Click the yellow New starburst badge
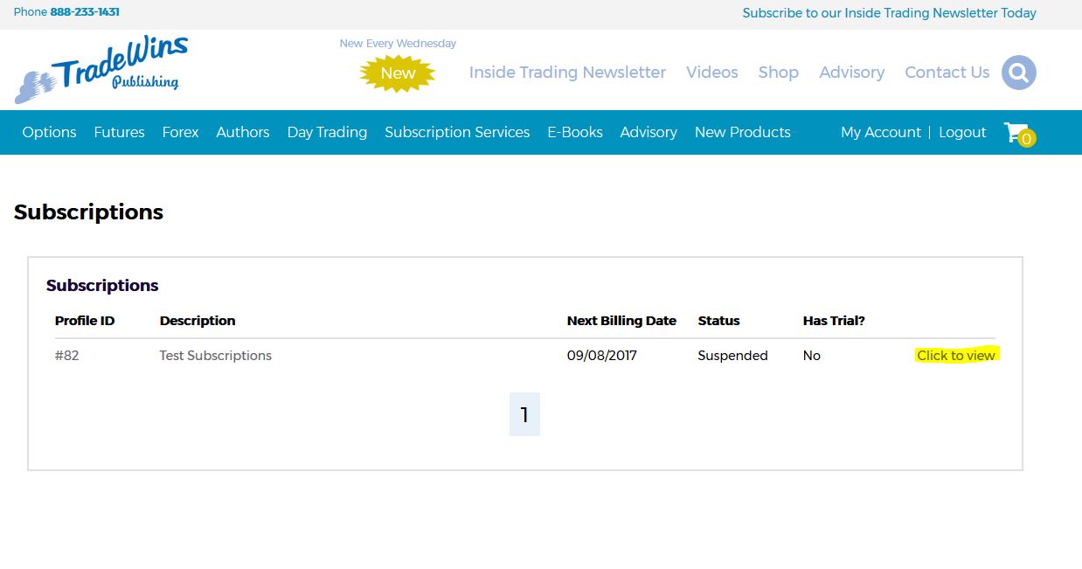The height and width of the screenshot is (569, 1082). click(398, 73)
